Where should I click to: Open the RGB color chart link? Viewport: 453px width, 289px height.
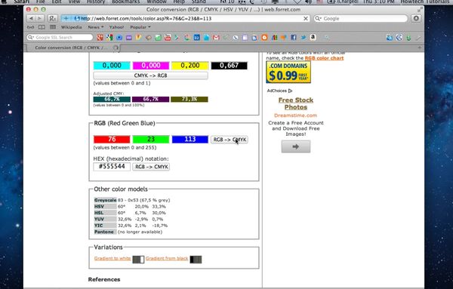point(324,58)
